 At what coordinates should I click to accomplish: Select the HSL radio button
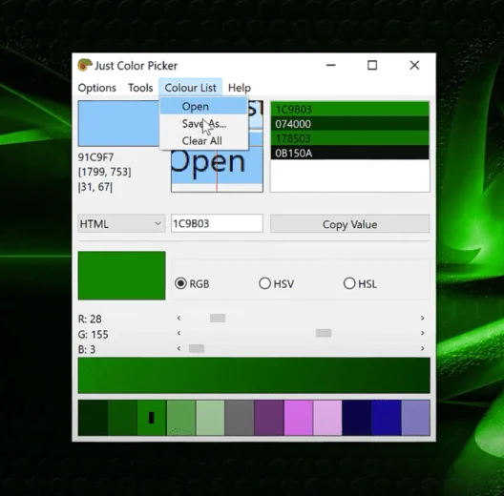[x=349, y=283]
